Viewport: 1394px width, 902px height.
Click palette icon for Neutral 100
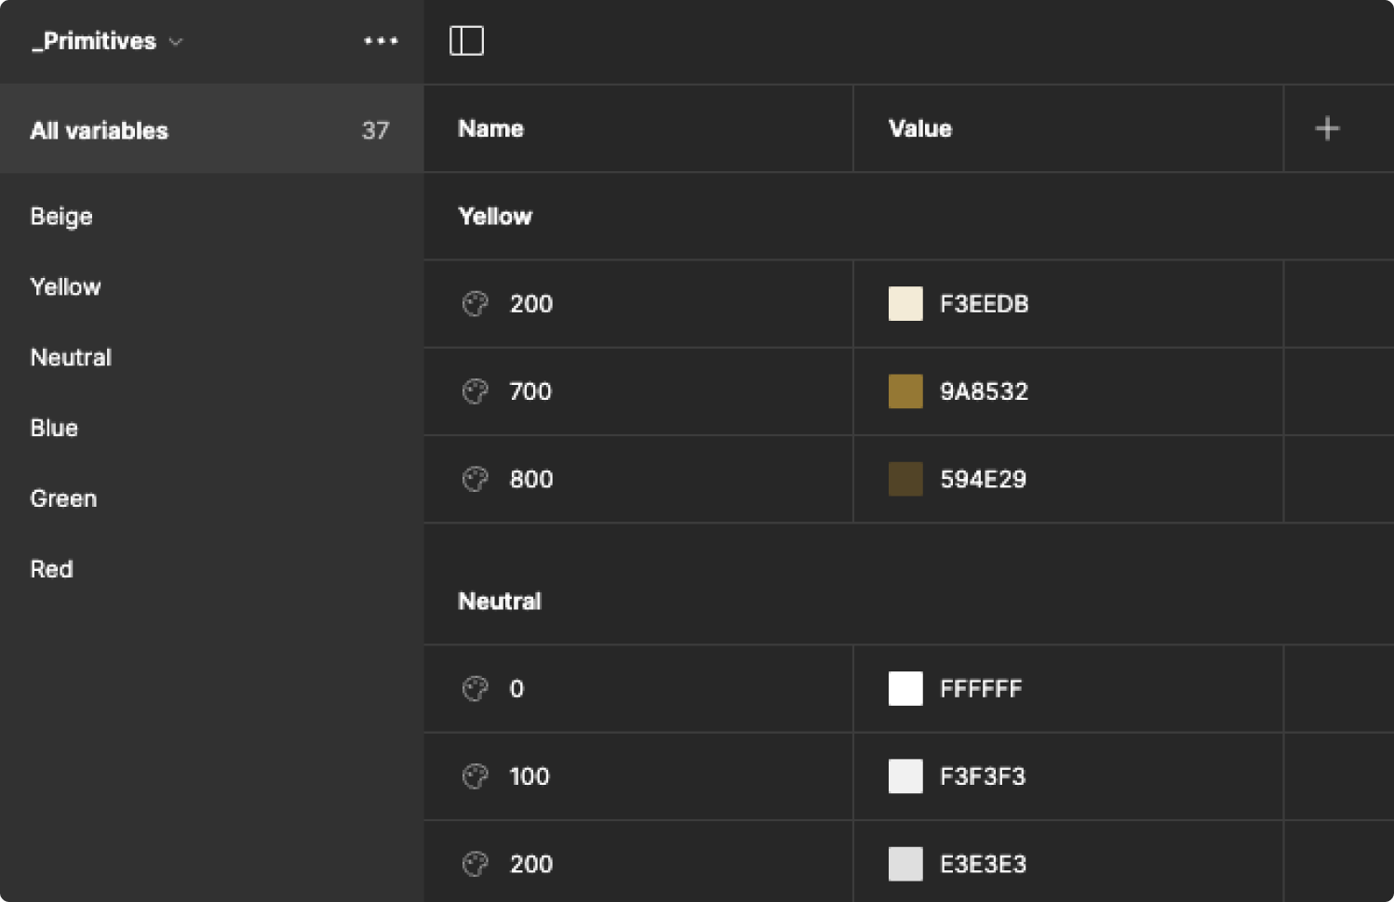pos(476,776)
